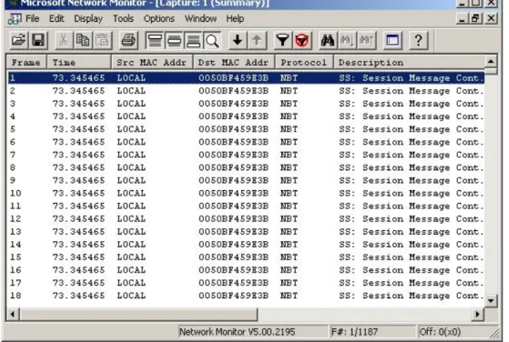The width and height of the screenshot is (509, 342).
Task: Click the window-shaped toolbar icon
Action: pyautogui.click(x=392, y=41)
